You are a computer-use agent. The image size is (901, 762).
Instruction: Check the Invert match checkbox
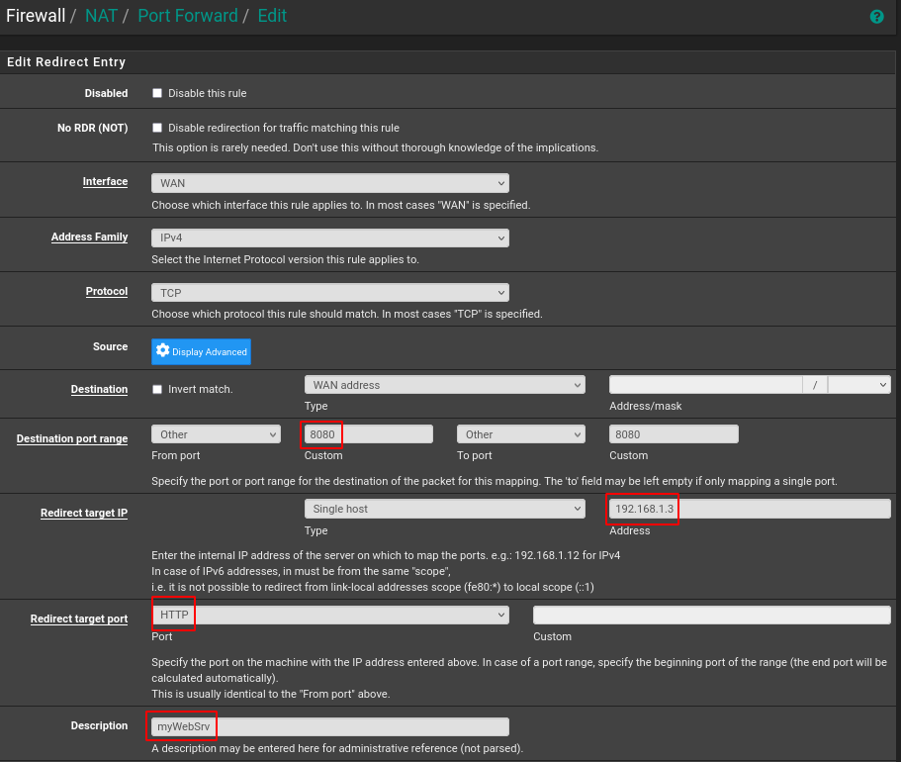click(157, 389)
